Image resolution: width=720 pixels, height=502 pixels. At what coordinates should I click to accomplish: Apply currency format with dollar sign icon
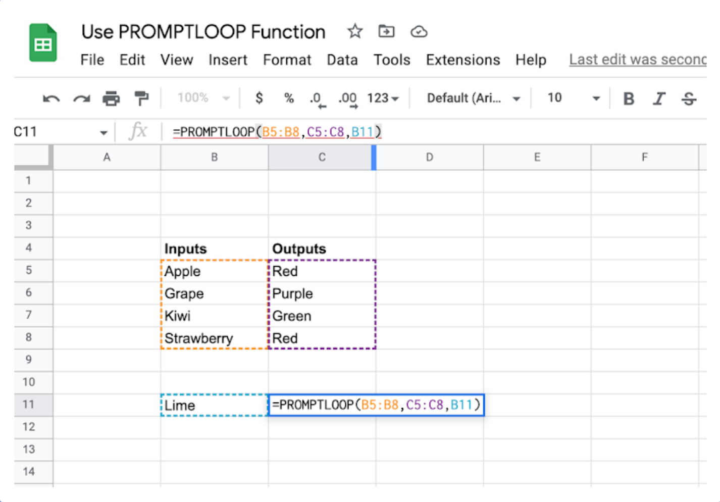[259, 98]
